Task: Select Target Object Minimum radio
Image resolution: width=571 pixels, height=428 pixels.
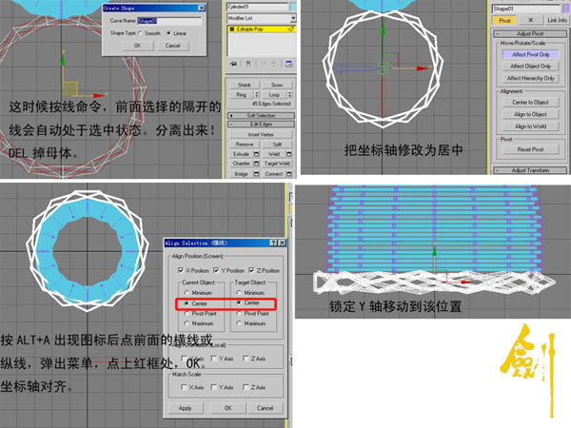Action: pyautogui.click(x=239, y=293)
